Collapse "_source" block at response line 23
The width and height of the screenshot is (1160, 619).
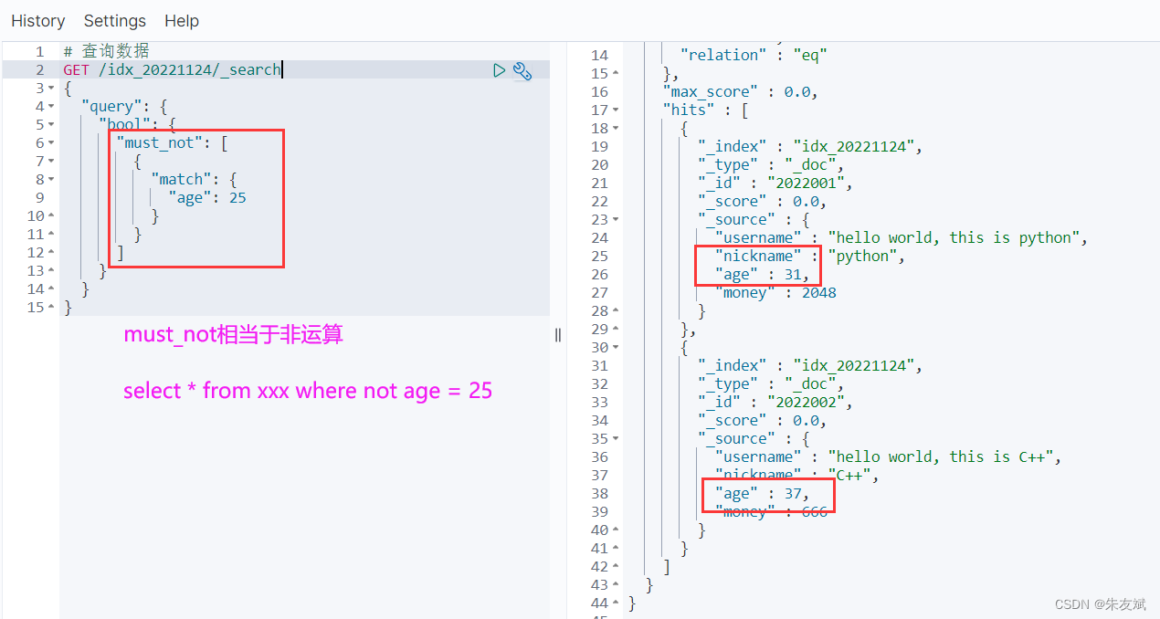(x=616, y=220)
